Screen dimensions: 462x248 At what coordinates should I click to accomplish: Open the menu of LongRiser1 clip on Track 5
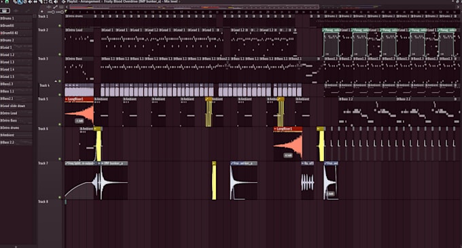click(x=67, y=99)
